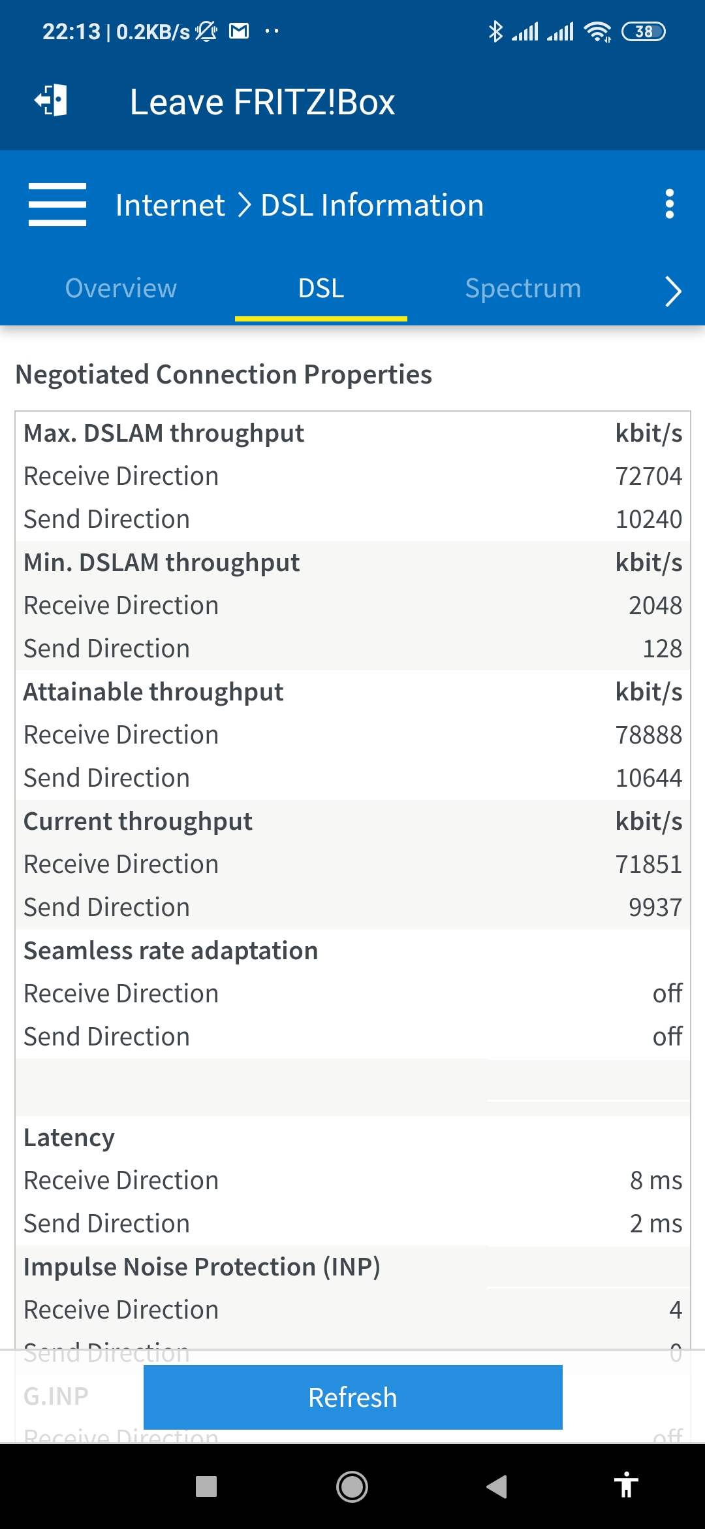
Task: Select the DSL tab
Action: [321, 288]
